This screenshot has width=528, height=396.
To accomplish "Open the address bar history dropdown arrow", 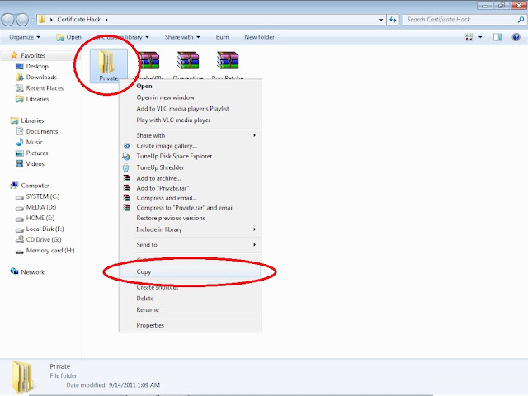I will (381, 20).
